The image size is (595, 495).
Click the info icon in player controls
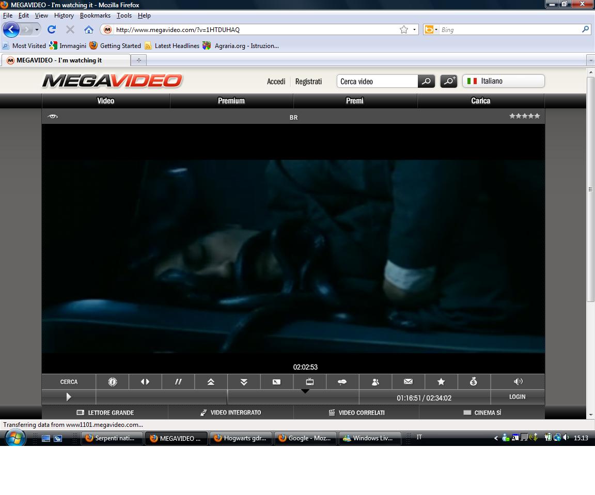coord(113,382)
